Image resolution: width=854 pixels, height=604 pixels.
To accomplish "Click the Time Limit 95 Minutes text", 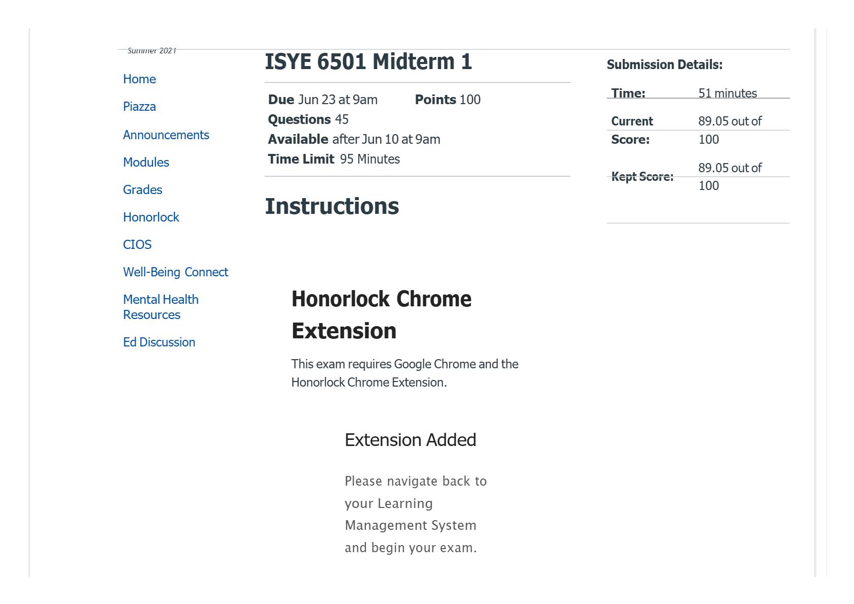I will (334, 159).
